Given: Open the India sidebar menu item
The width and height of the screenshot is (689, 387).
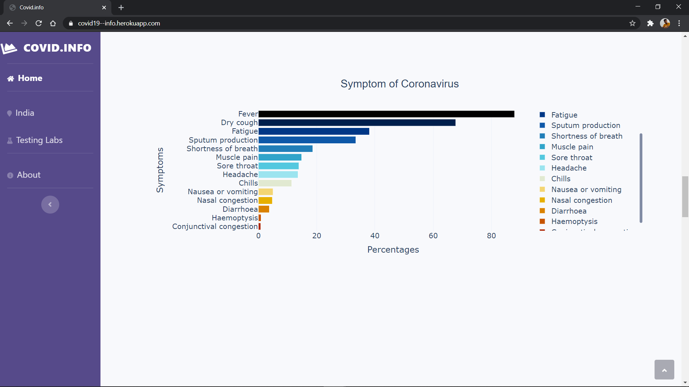Looking at the screenshot, I should (25, 113).
